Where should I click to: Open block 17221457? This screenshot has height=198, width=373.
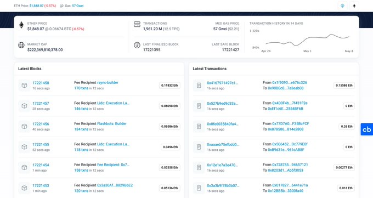pos(41,103)
